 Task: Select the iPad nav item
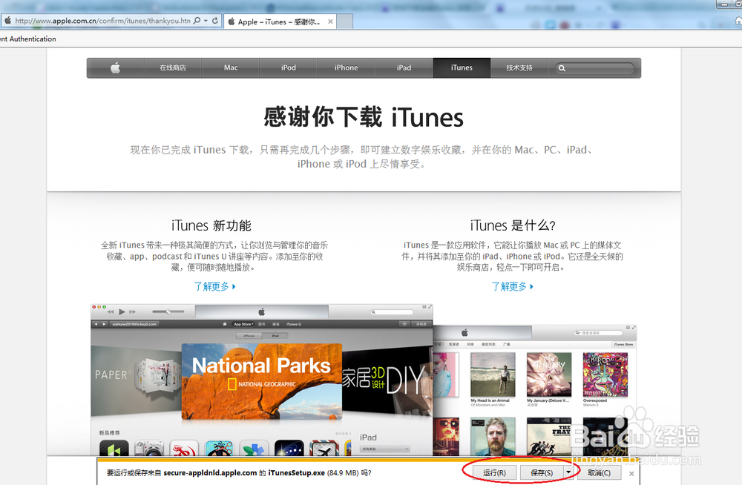click(404, 67)
